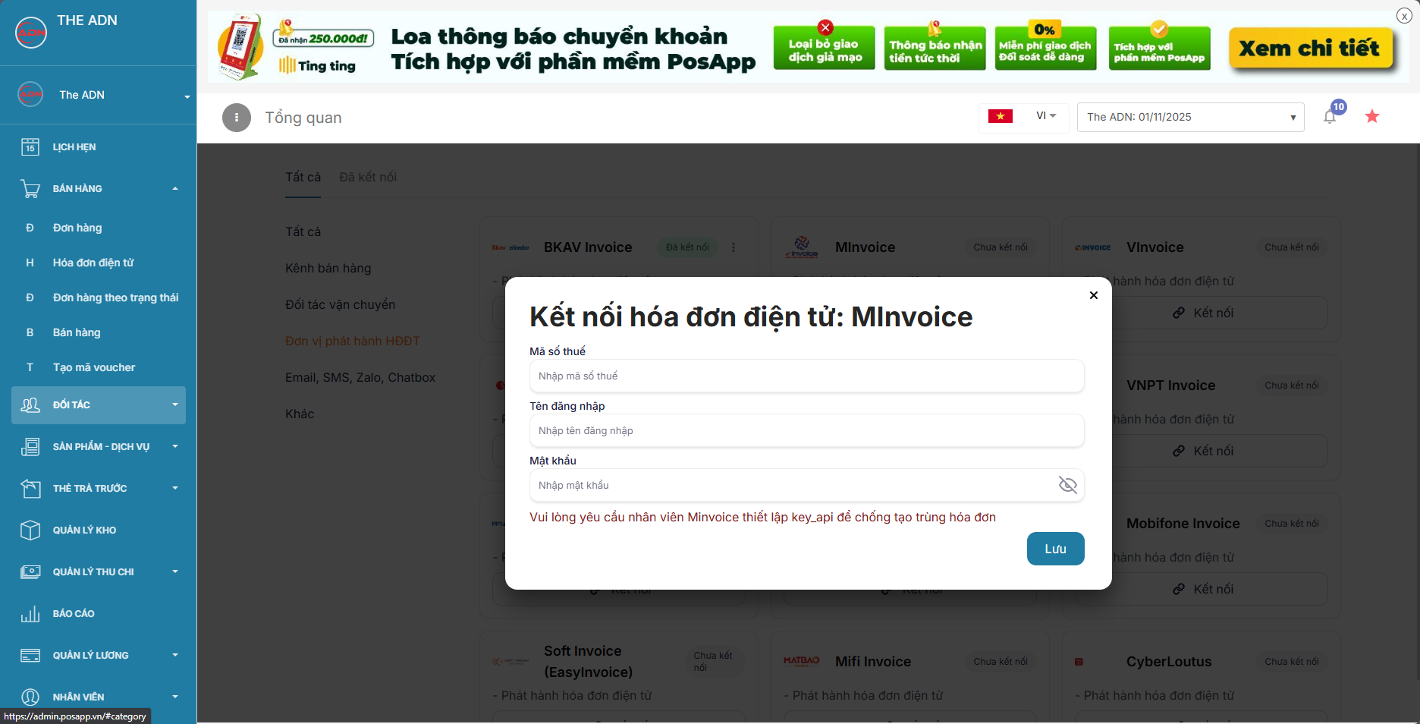Click THE ADN logo at sidebar top
This screenshot has width=1420, height=724.
[x=31, y=33]
